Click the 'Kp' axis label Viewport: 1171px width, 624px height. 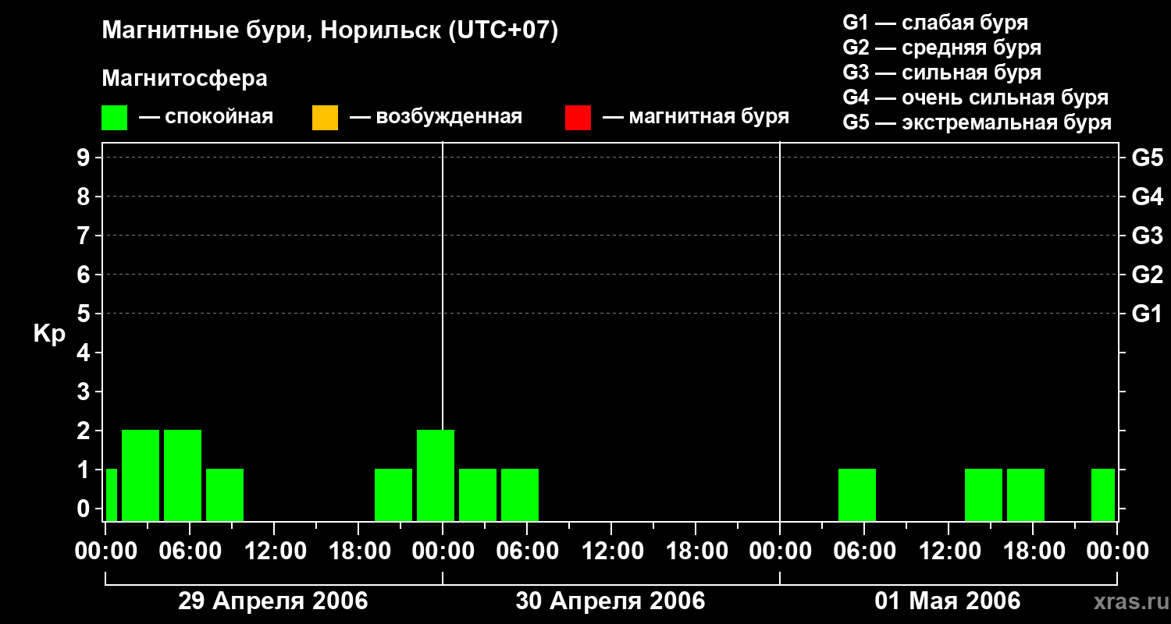pos(49,335)
